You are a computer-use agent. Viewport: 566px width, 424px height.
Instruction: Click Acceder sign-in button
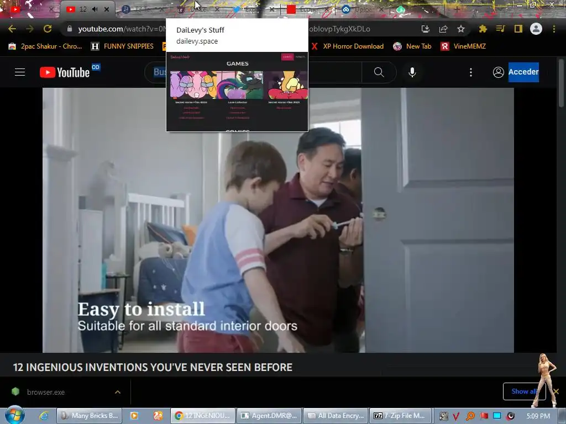point(523,72)
